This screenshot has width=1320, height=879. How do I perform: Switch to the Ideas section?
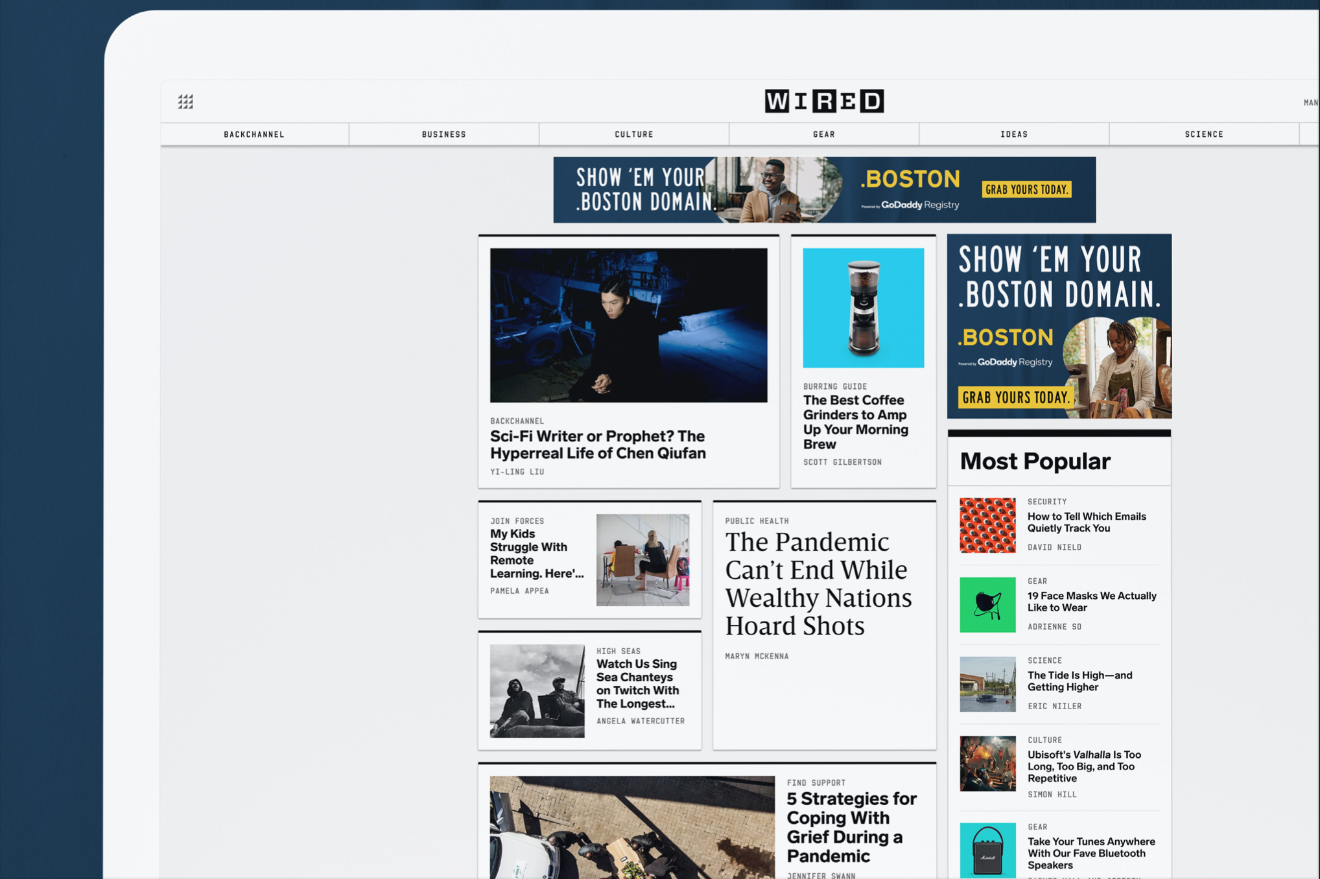pos(1014,134)
